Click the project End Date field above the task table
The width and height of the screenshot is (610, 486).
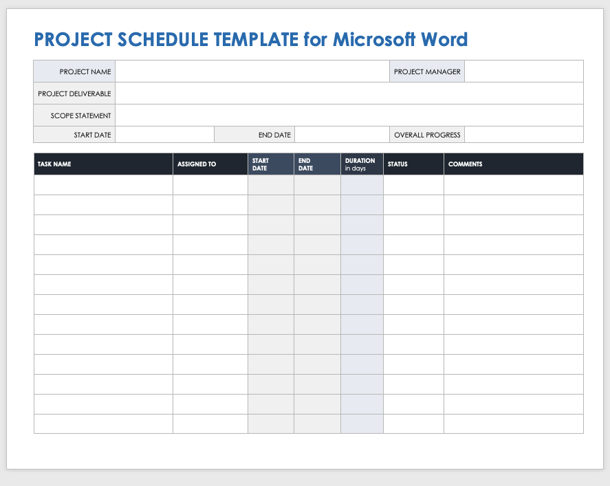point(341,135)
